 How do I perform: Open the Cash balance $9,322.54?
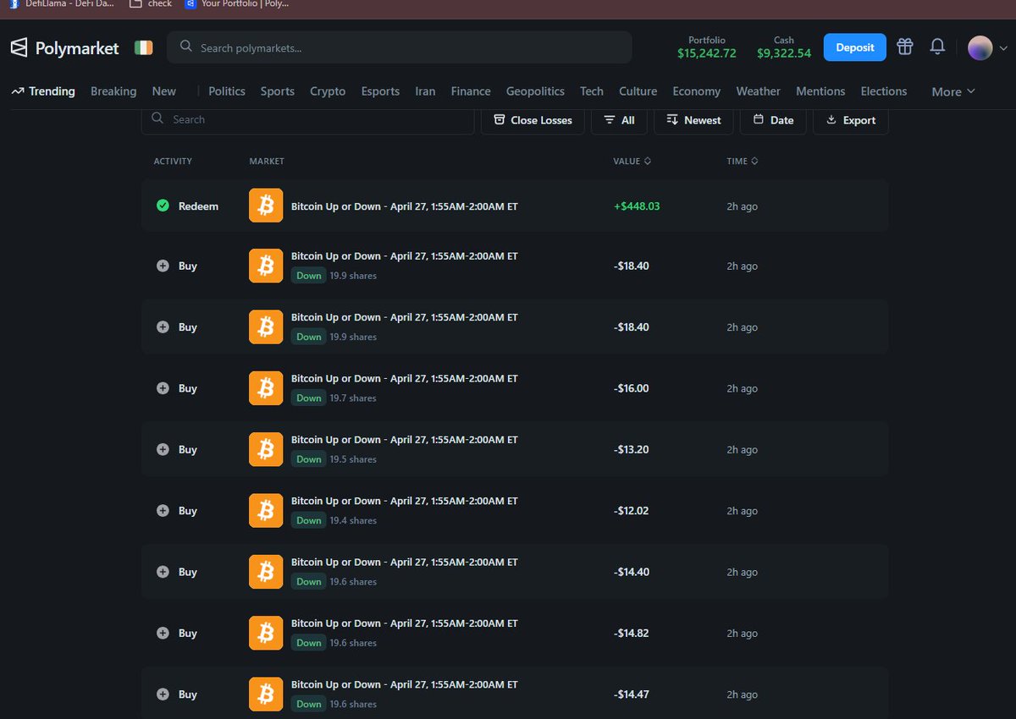(x=784, y=47)
